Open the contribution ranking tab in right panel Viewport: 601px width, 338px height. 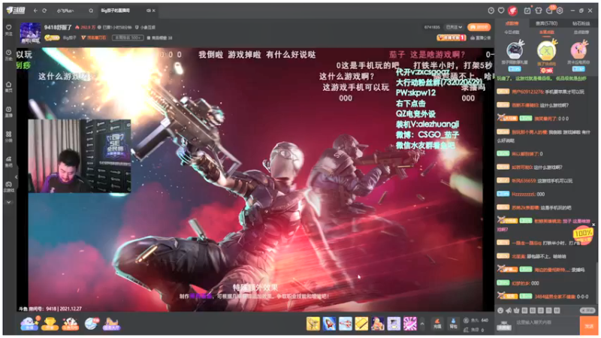(x=512, y=23)
